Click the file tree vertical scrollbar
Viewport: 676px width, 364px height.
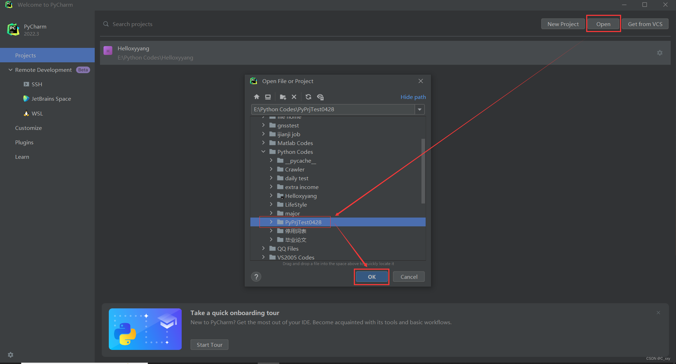[x=423, y=171]
